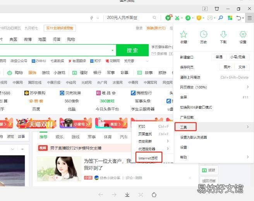Open the Settings gear icon (设置)

point(243,34)
